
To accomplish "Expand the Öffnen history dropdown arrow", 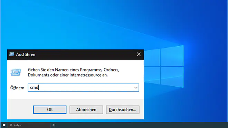I will coord(136,88).
